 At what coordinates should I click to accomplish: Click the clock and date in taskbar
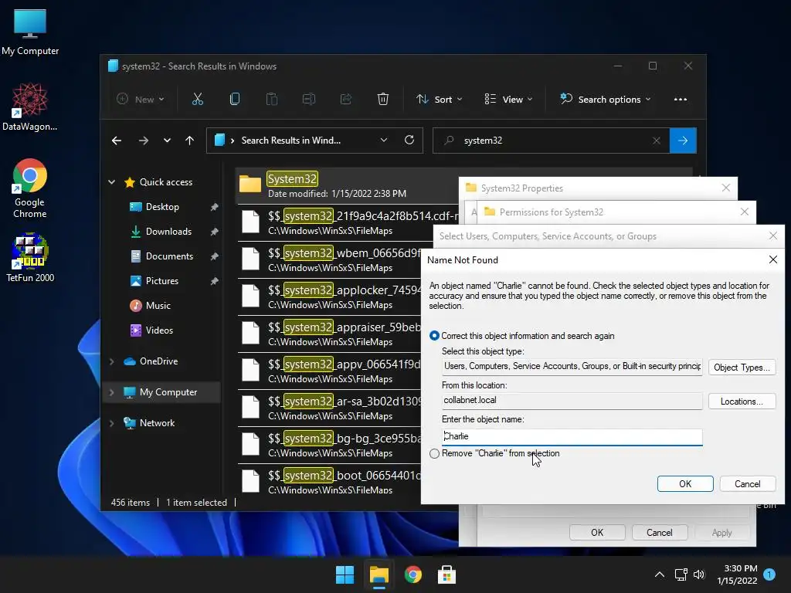pyautogui.click(x=737, y=574)
